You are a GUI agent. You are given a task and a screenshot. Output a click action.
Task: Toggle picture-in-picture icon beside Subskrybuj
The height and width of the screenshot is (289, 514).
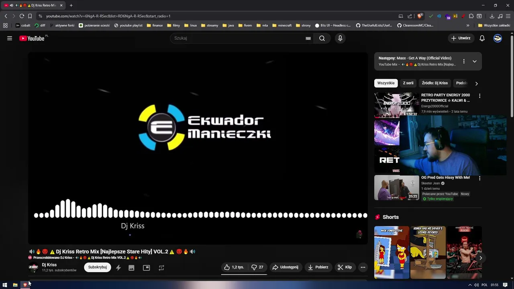(146, 268)
